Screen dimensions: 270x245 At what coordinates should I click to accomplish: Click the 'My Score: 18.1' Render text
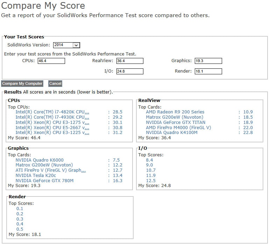point(25,235)
